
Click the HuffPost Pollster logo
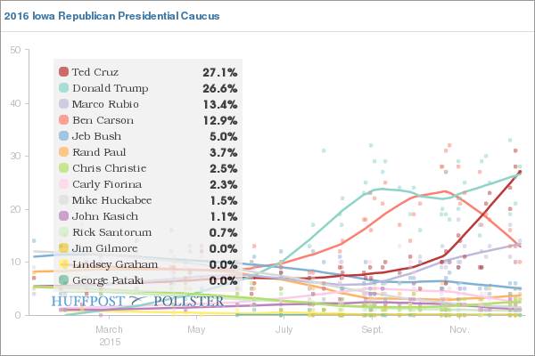(137, 301)
